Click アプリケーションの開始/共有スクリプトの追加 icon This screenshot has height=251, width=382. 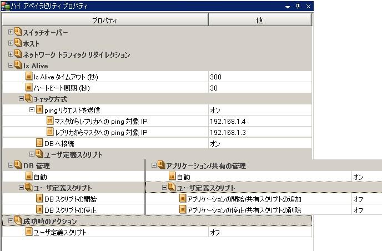(183, 198)
